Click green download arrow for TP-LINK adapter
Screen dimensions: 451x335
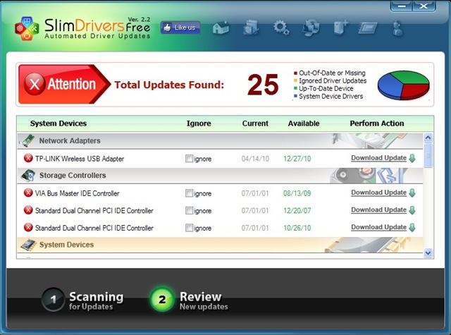pyautogui.click(x=412, y=158)
